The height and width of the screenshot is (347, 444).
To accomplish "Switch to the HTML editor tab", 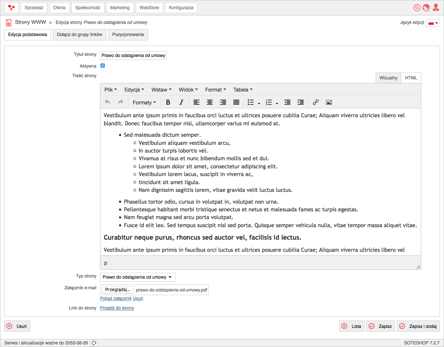I will click(411, 78).
